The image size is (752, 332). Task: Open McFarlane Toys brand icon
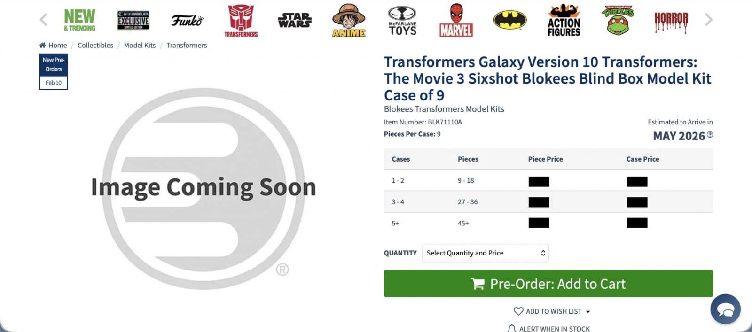point(402,21)
